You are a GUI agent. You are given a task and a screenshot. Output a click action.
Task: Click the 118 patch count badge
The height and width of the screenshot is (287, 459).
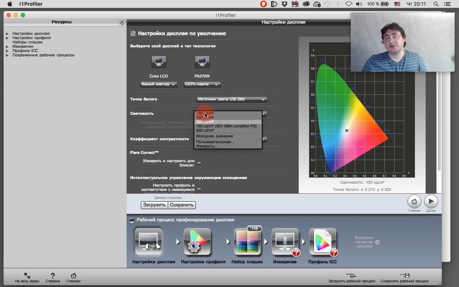pos(255,229)
